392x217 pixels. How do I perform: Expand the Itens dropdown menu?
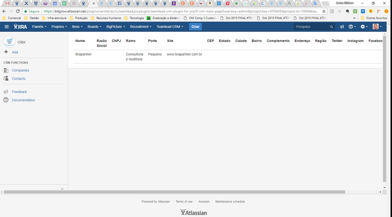(77, 27)
